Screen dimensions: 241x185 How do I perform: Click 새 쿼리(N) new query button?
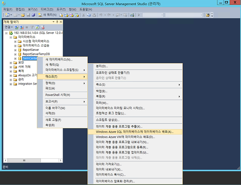click(x=47, y=15)
